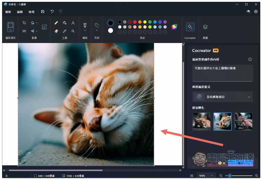
Task: Select the Brushes tool
Action: (x=85, y=25)
